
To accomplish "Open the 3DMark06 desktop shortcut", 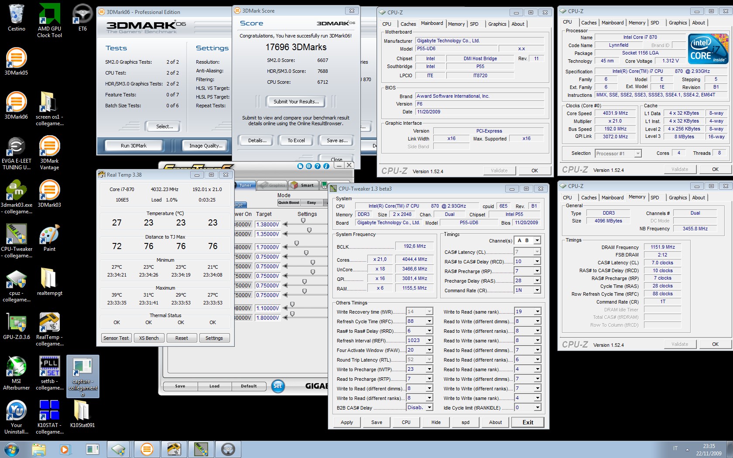I will click(x=16, y=106).
